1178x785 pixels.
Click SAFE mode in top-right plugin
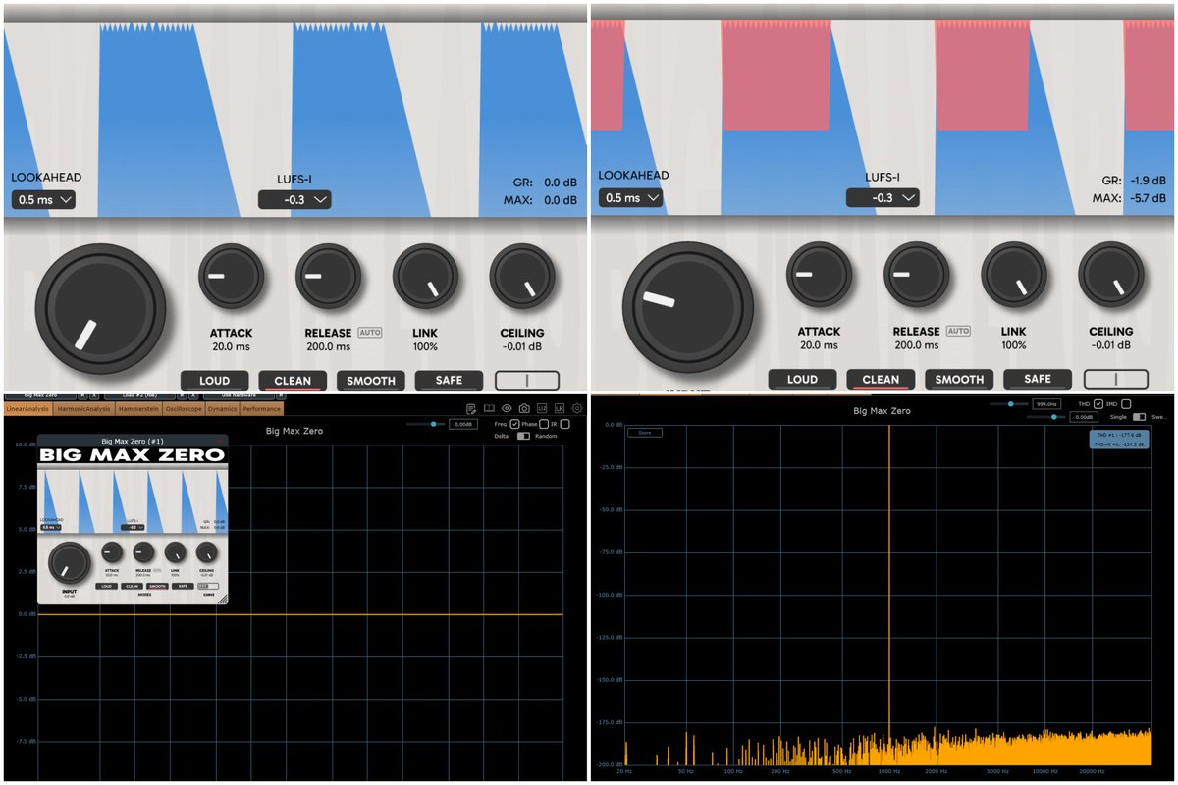tap(1038, 378)
